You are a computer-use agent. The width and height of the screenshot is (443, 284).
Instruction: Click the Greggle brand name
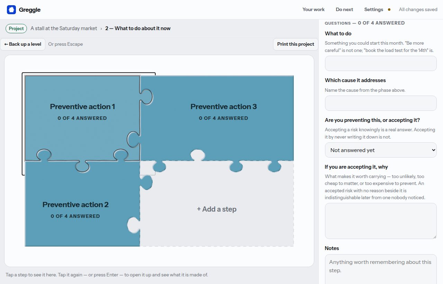(30, 10)
